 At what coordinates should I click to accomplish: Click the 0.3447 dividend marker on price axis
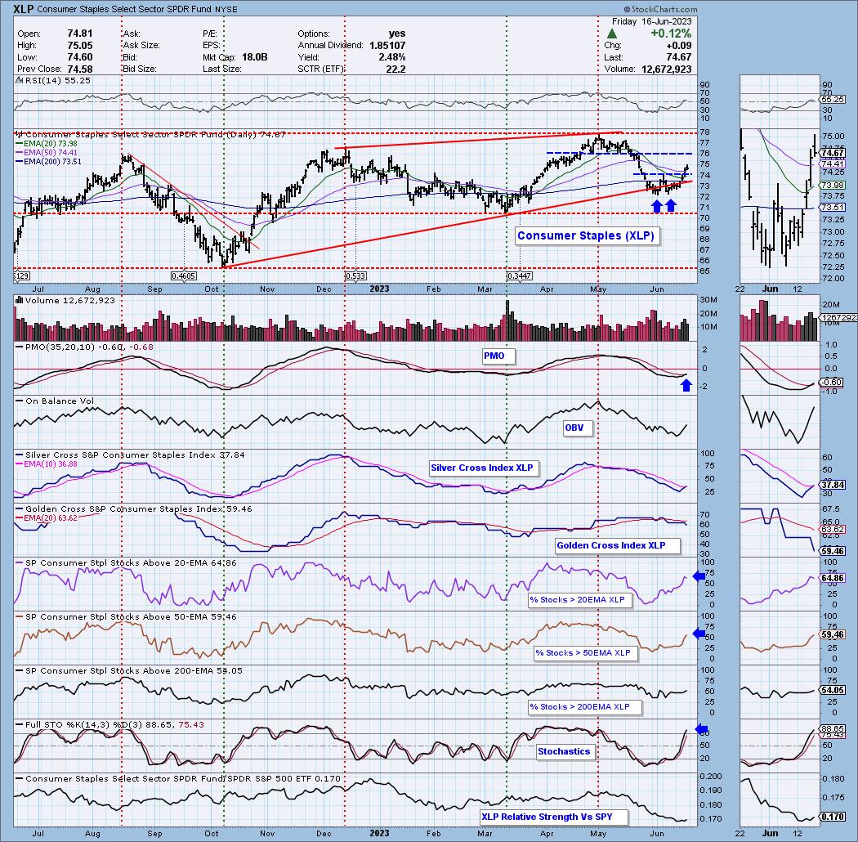click(x=520, y=276)
